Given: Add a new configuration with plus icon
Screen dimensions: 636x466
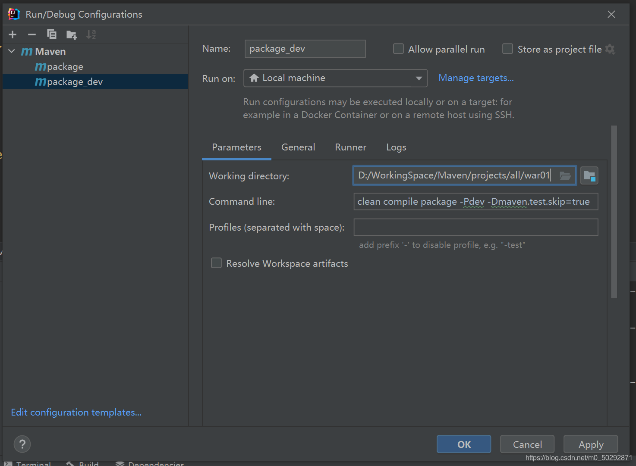Looking at the screenshot, I should tap(13, 34).
